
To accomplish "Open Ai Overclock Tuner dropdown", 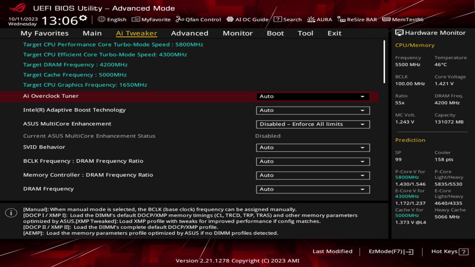I will click(313, 96).
